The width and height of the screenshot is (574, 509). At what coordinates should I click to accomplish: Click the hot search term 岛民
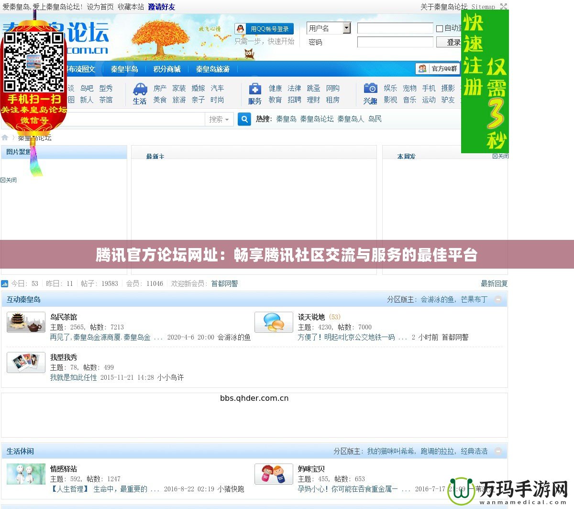click(x=375, y=119)
